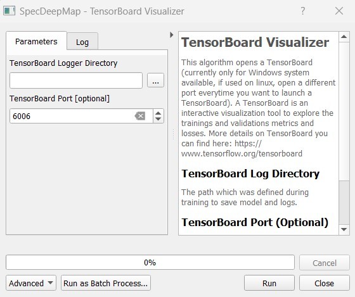355x297 pixels.
Task: Click the SpecDeepMap window icon in title bar
Action: [10, 11]
